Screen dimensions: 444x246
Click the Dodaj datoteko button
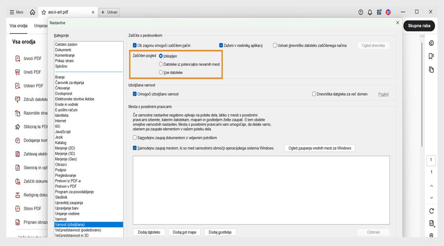(149, 232)
